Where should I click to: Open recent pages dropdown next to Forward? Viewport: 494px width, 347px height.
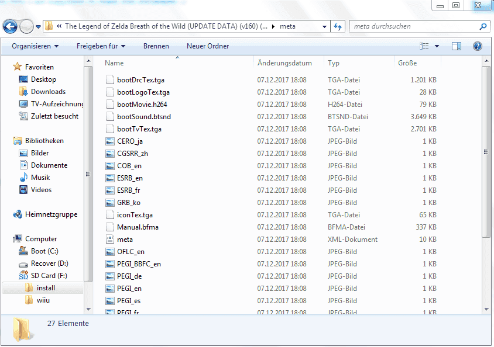(x=38, y=27)
